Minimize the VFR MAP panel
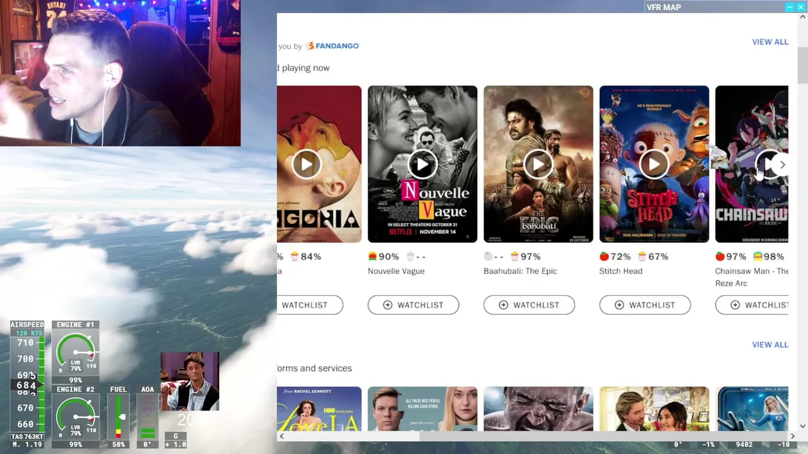Screen dimensions: 808x454 click(x=790, y=7)
